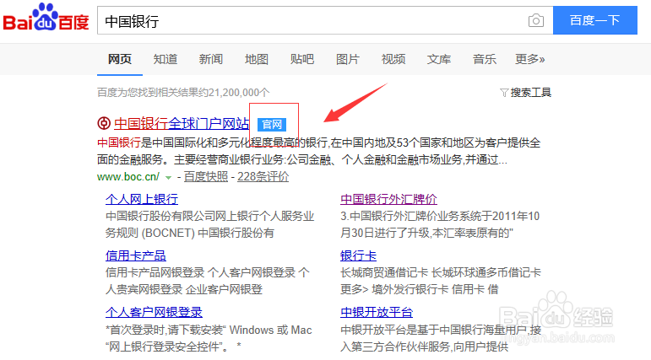651x360 pixels.
Task: Open the 中银开放平台 sublink
Action: pos(377,312)
